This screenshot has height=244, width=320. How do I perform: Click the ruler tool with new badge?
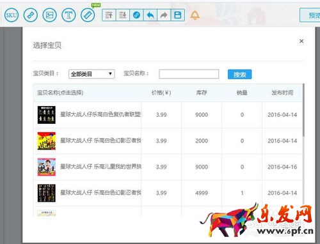point(88,15)
